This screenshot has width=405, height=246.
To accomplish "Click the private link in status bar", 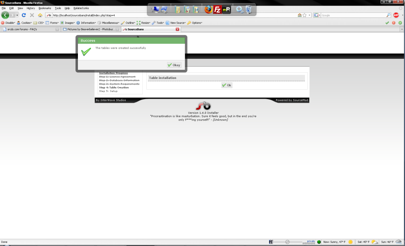I will tap(311, 241).
